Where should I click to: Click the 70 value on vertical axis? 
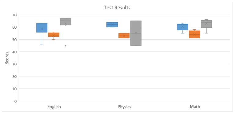(x=15, y=15)
